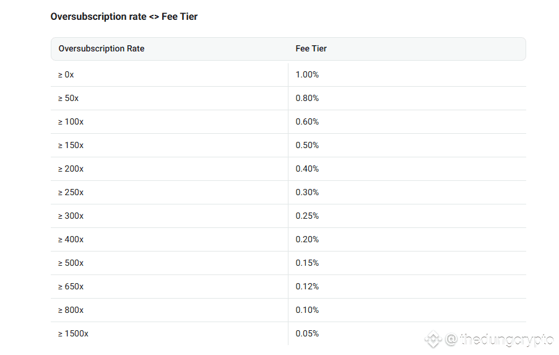This screenshot has height=355, width=559.
Task: Click the 0.25% fee tier value
Action: coord(307,216)
